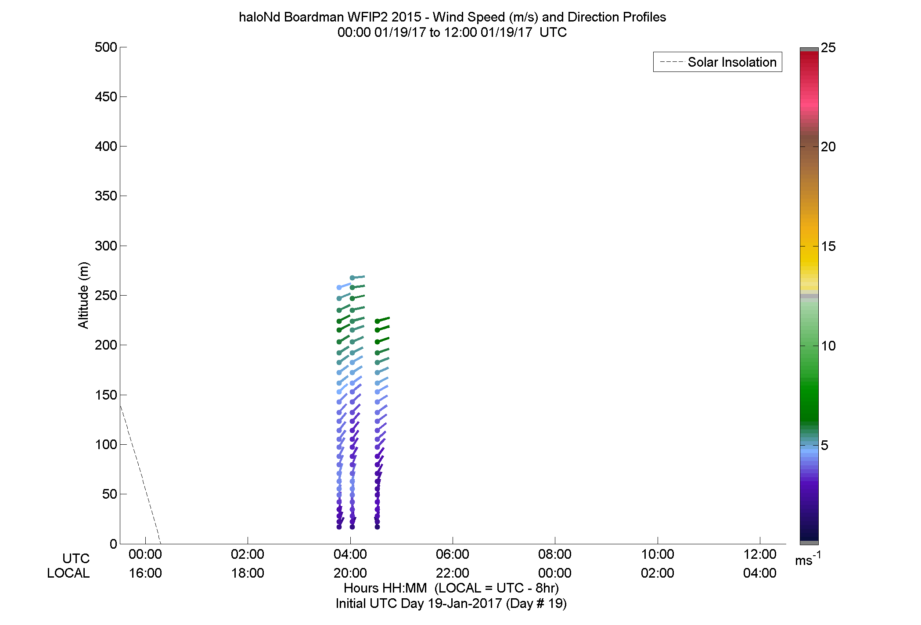Viewport: 921px width, 625px height.
Task: Click the 'Hours HH:MM (LOCAL = UTC - 8hr)' label
Action: (x=451, y=588)
